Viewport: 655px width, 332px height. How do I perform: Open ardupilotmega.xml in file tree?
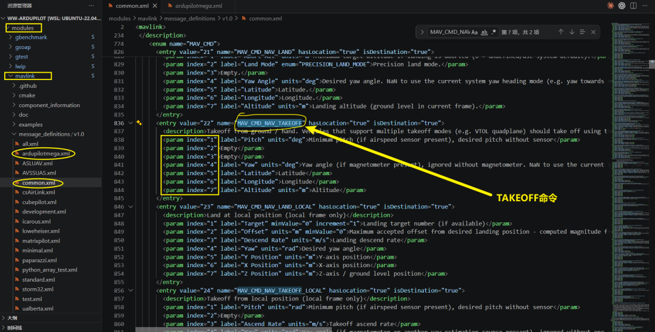pyautogui.click(x=46, y=153)
